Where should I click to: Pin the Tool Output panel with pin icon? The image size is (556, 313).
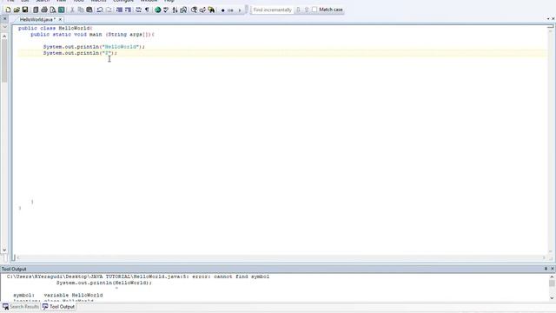(546, 269)
